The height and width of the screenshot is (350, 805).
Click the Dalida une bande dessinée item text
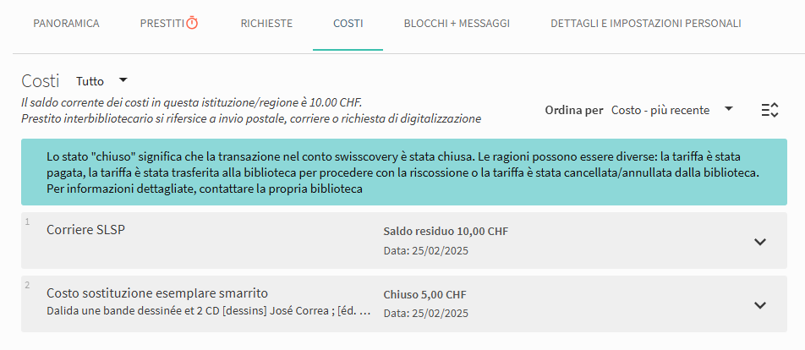[x=208, y=312]
